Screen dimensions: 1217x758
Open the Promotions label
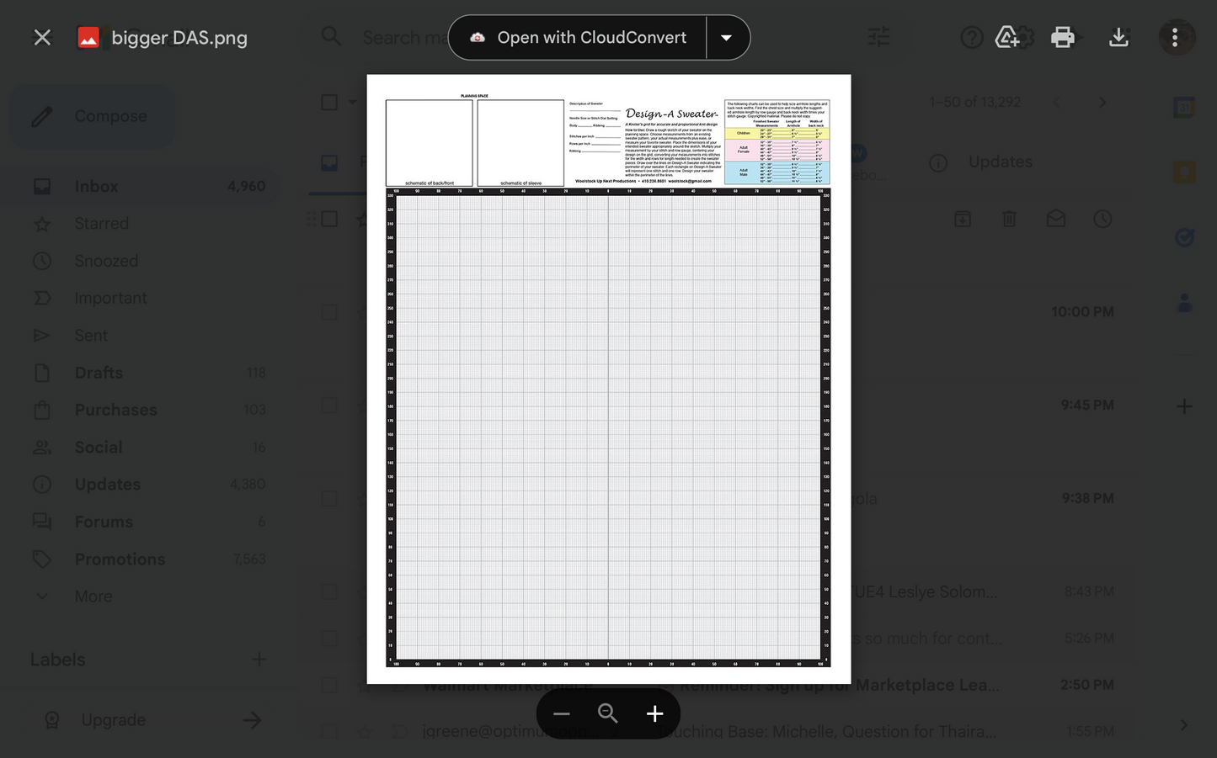click(120, 559)
